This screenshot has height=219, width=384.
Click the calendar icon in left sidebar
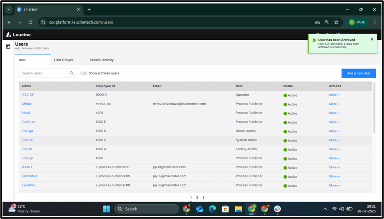click(x=8, y=47)
